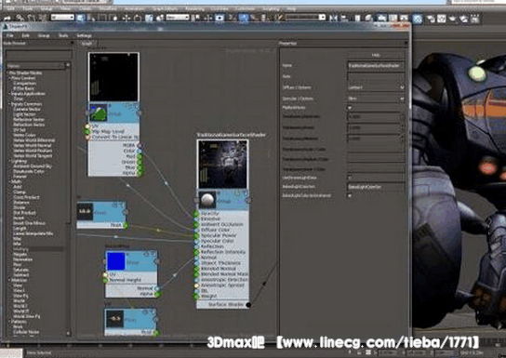The width and height of the screenshot is (506, 358).
Task: Select the Move tool in 3ds Max toolbar
Action: tap(126, 18)
